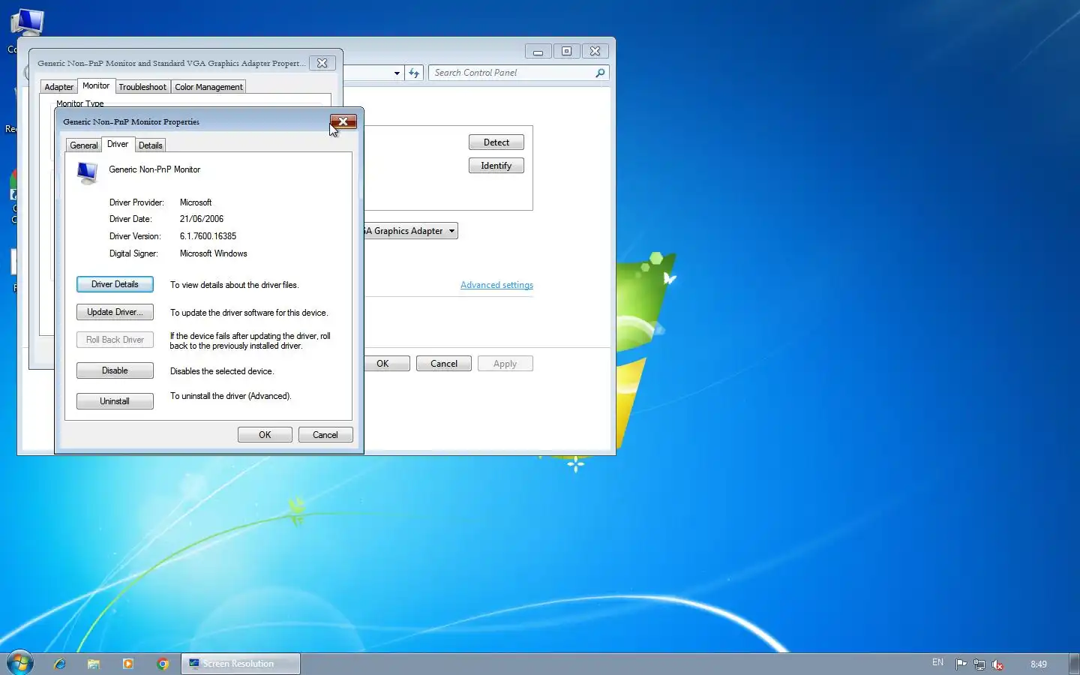Select the Monitor tab in adapter properties

[x=96, y=85]
